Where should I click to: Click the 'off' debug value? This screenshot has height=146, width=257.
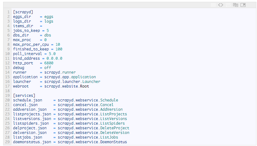coord(48,68)
